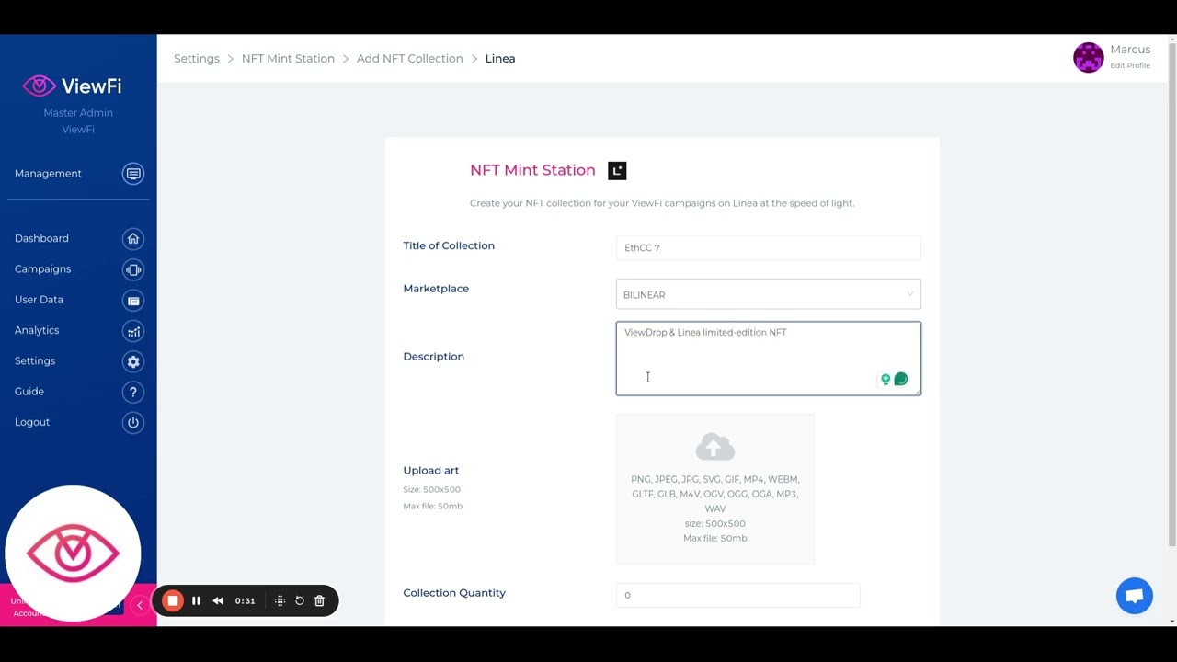Open the Management list icon
The width and height of the screenshot is (1177, 662).
point(133,174)
